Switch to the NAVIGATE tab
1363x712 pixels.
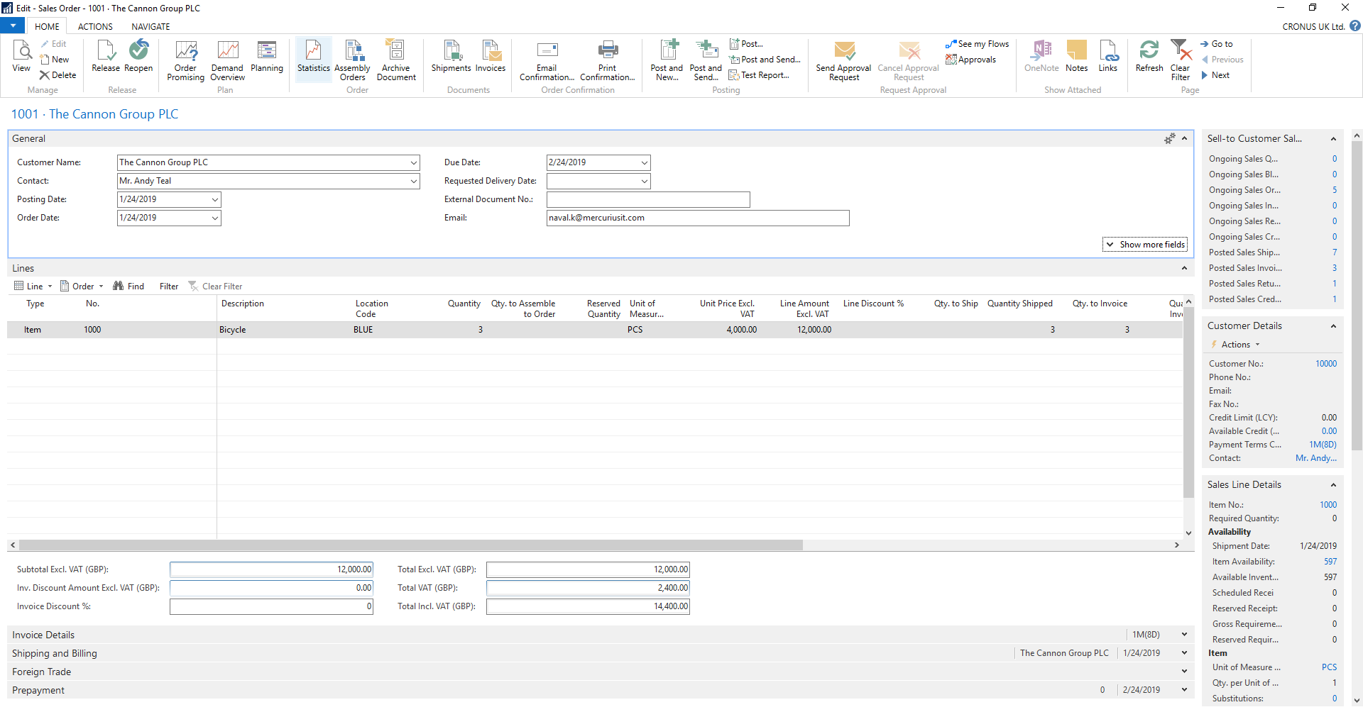(150, 26)
